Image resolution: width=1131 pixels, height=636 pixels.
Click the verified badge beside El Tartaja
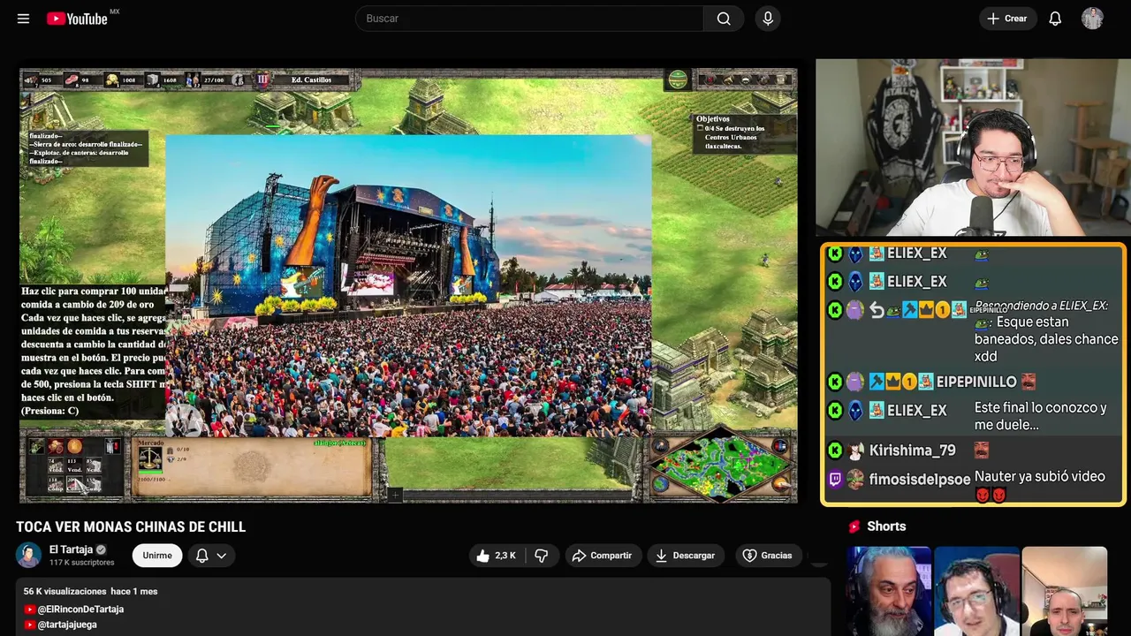point(101,549)
